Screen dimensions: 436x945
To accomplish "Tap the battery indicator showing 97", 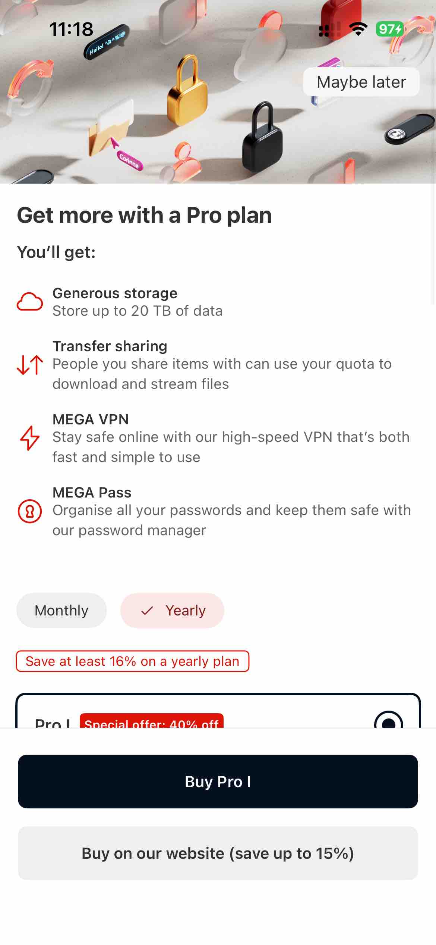I will tap(389, 29).
